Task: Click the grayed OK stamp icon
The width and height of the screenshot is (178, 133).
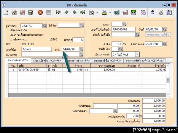Action: 161,12
